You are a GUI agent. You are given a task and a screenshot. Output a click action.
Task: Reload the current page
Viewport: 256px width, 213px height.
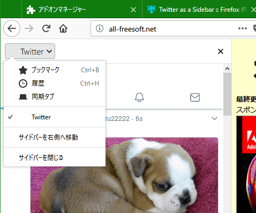tap(46, 28)
